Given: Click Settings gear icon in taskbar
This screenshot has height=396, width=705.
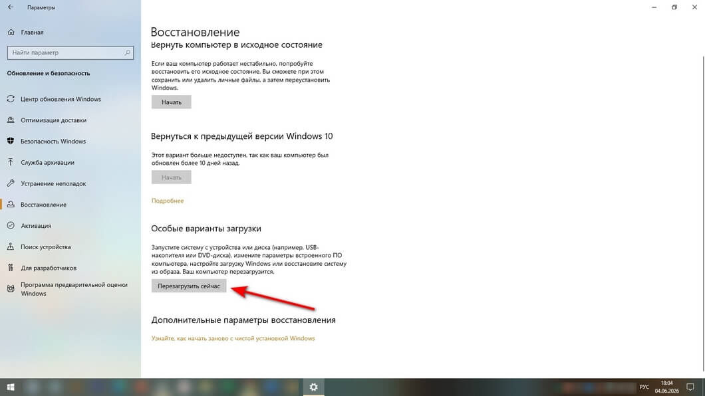Looking at the screenshot, I should 313,387.
